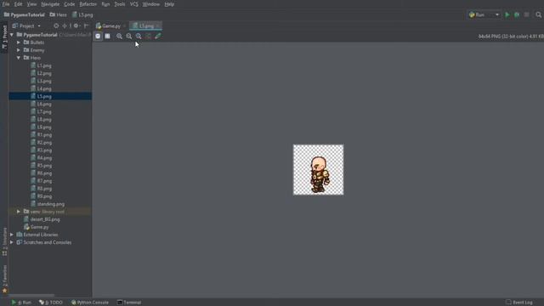The image size is (544, 306).
Task: Select the L5.png editor tab
Action: click(x=145, y=26)
